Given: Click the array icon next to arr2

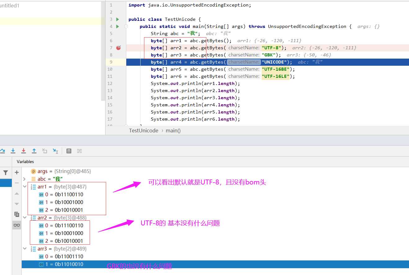Looking at the screenshot, I should (x=34, y=218).
